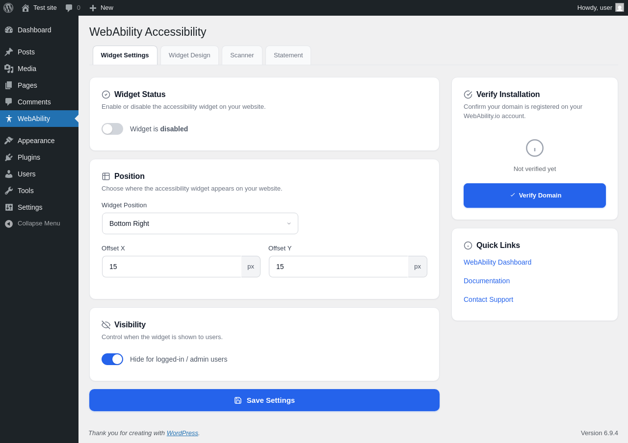This screenshot has width=628, height=443.
Task: Click the user avatar in top bar
Action: click(620, 7)
